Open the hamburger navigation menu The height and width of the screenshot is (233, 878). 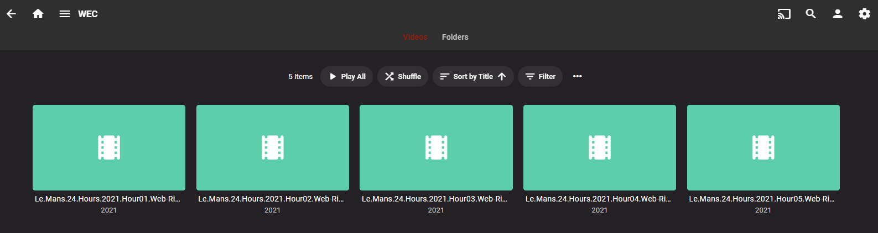tap(65, 14)
